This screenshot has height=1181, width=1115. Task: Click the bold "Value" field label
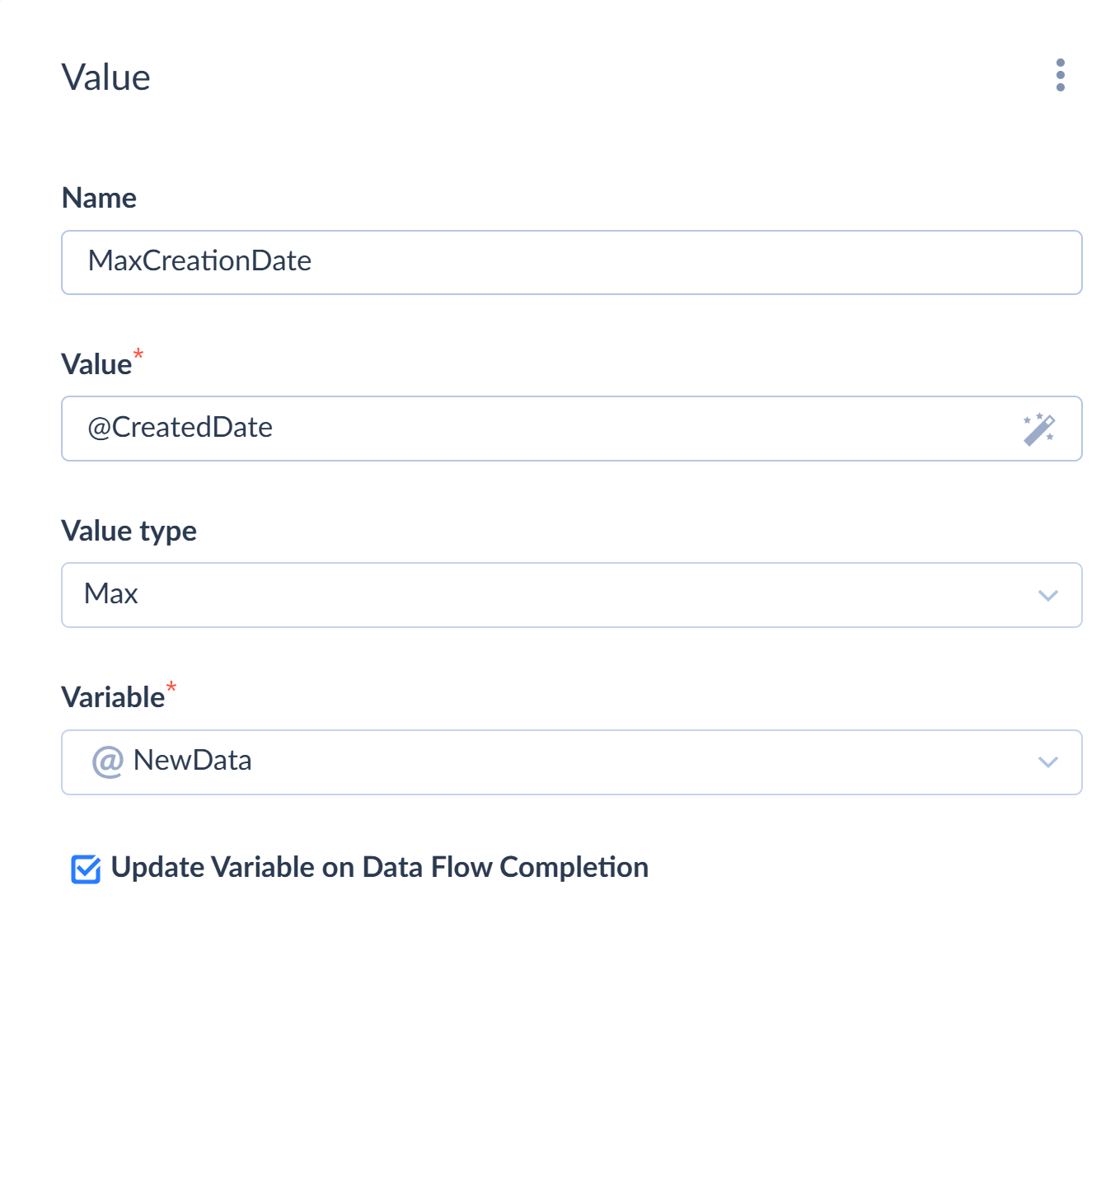[x=96, y=365]
